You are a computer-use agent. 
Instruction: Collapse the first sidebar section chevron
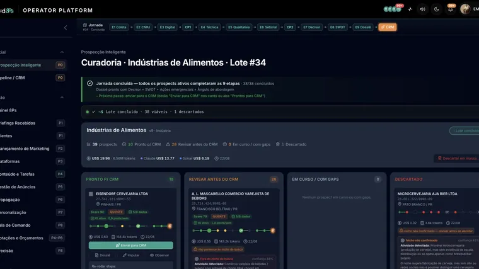(x=62, y=52)
